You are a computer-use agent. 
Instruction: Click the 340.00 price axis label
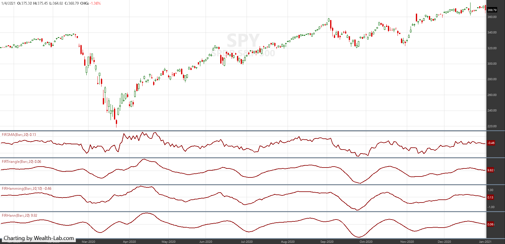[492, 33]
